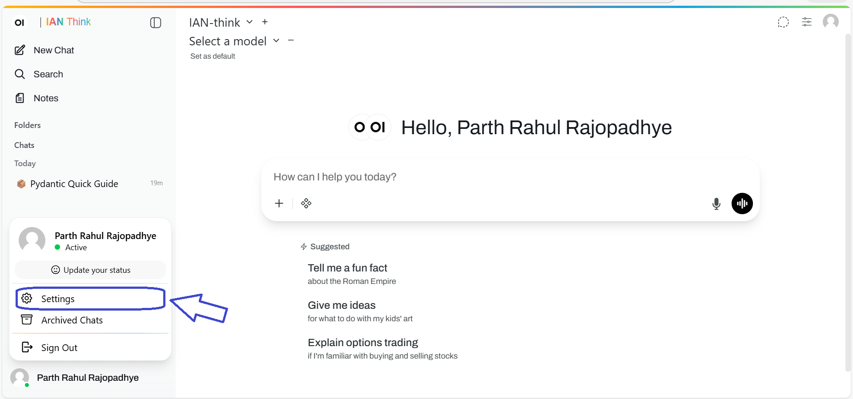Start voice mode with waveform button

coord(742,203)
